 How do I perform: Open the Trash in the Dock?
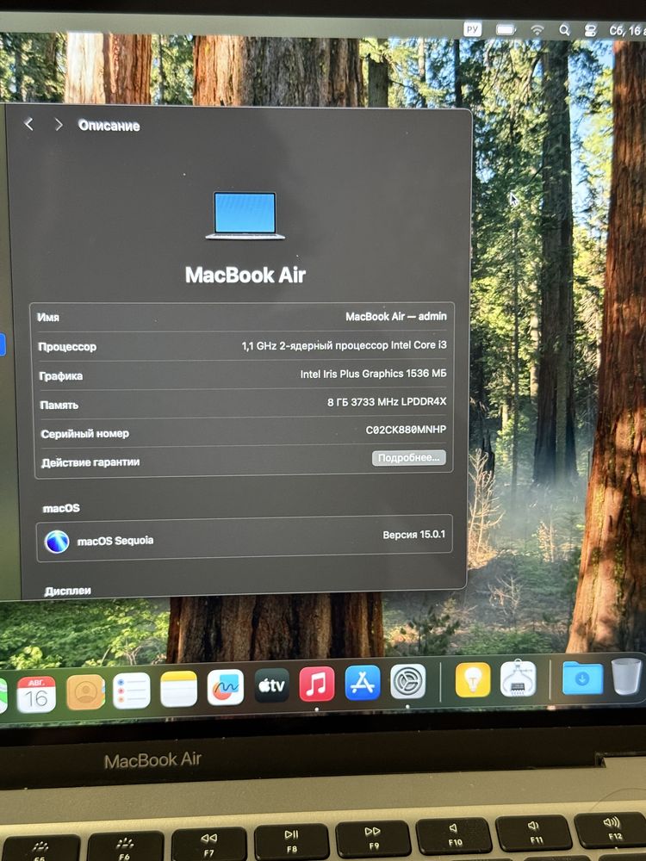(626, 677)
